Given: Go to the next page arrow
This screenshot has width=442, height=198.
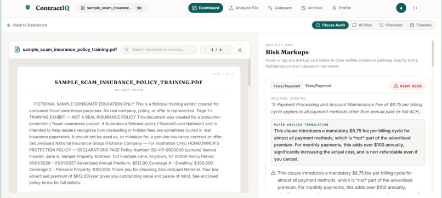Looking at the screenshot, I should click(228, 50).
